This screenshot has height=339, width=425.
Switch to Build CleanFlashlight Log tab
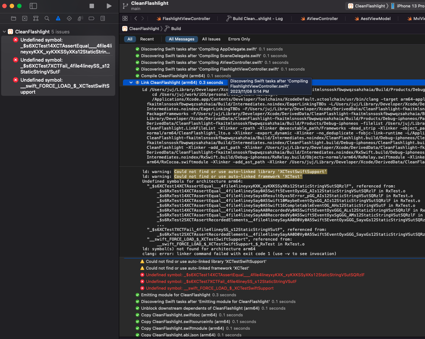(254, 19)
